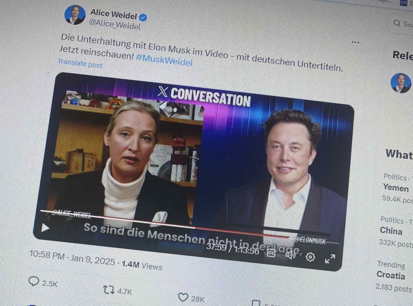Open the three-dots more menu on post
The image size is (413, 306).
point(355,42)
